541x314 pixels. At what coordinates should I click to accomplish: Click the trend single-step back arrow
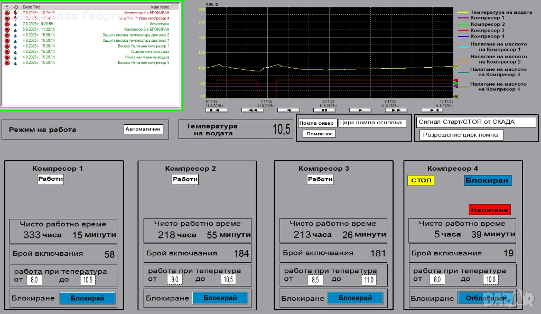pos(288,110)
